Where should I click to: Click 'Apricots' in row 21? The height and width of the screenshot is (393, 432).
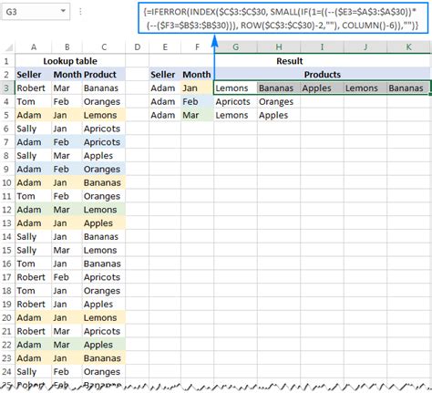coord(102,331)
